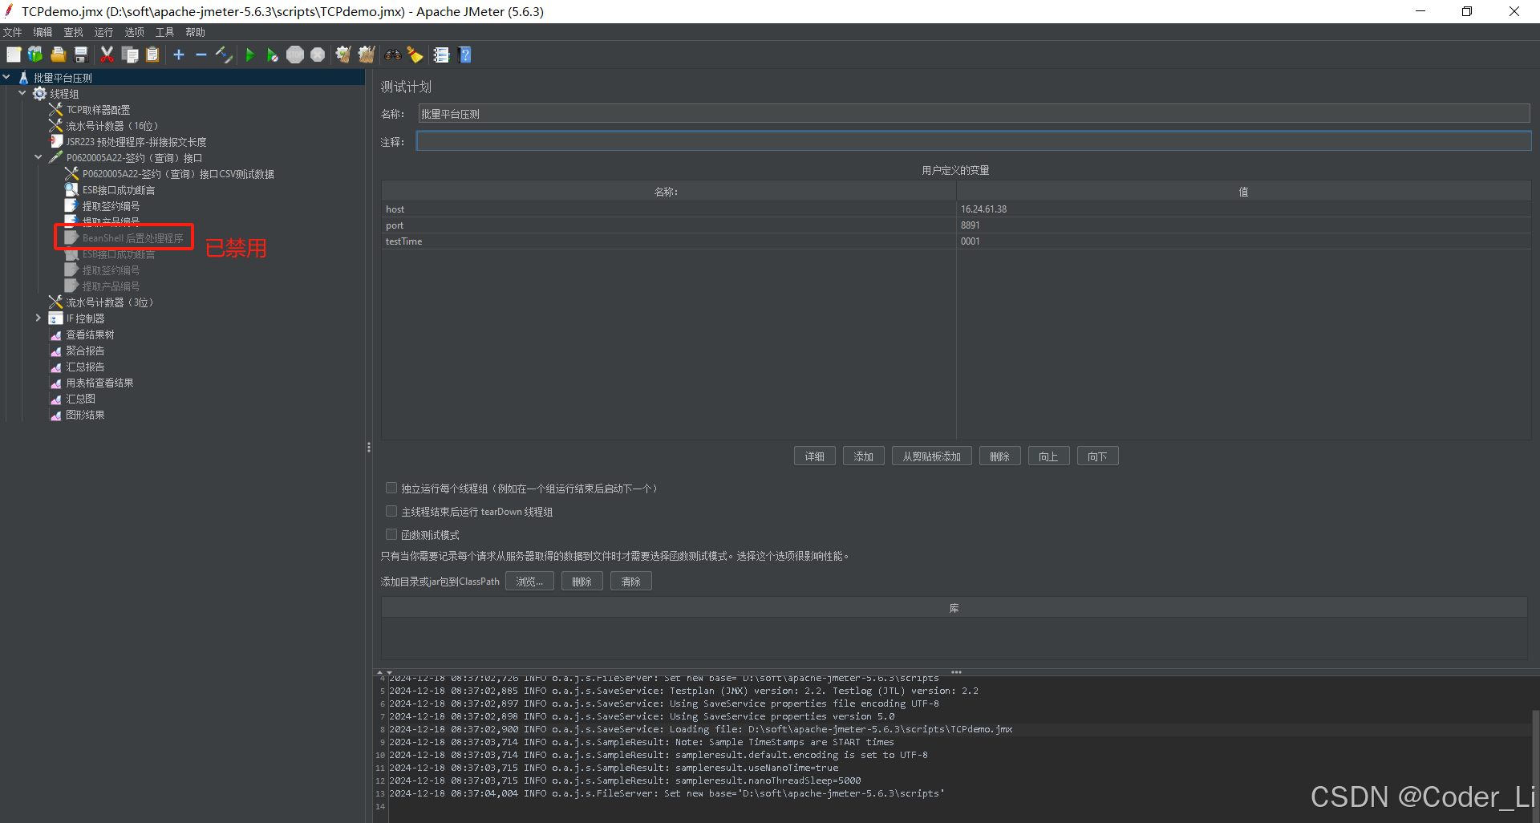Open the Function helper dialog icon

click(x=441, y=55)
